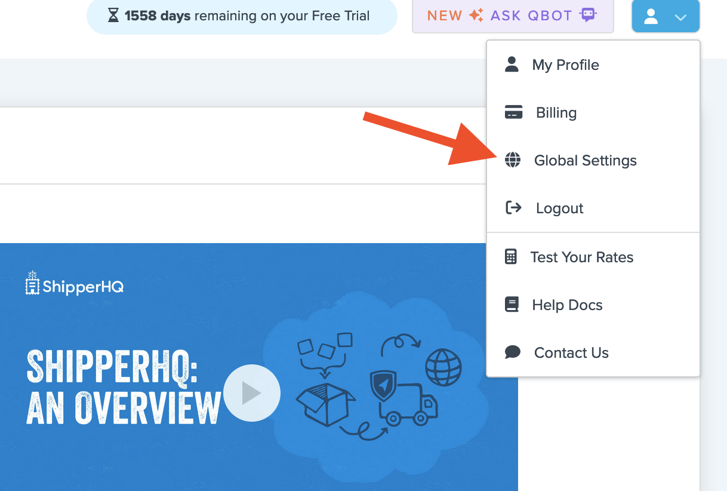Open My Profile from the account menu

tap(565, 65)
